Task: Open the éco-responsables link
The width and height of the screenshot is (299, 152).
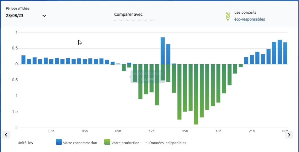Action: coord(249,19)
